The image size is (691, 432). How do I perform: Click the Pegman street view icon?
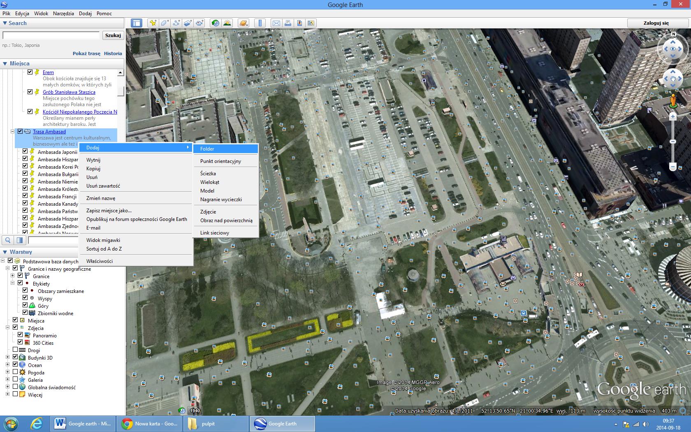673,101
